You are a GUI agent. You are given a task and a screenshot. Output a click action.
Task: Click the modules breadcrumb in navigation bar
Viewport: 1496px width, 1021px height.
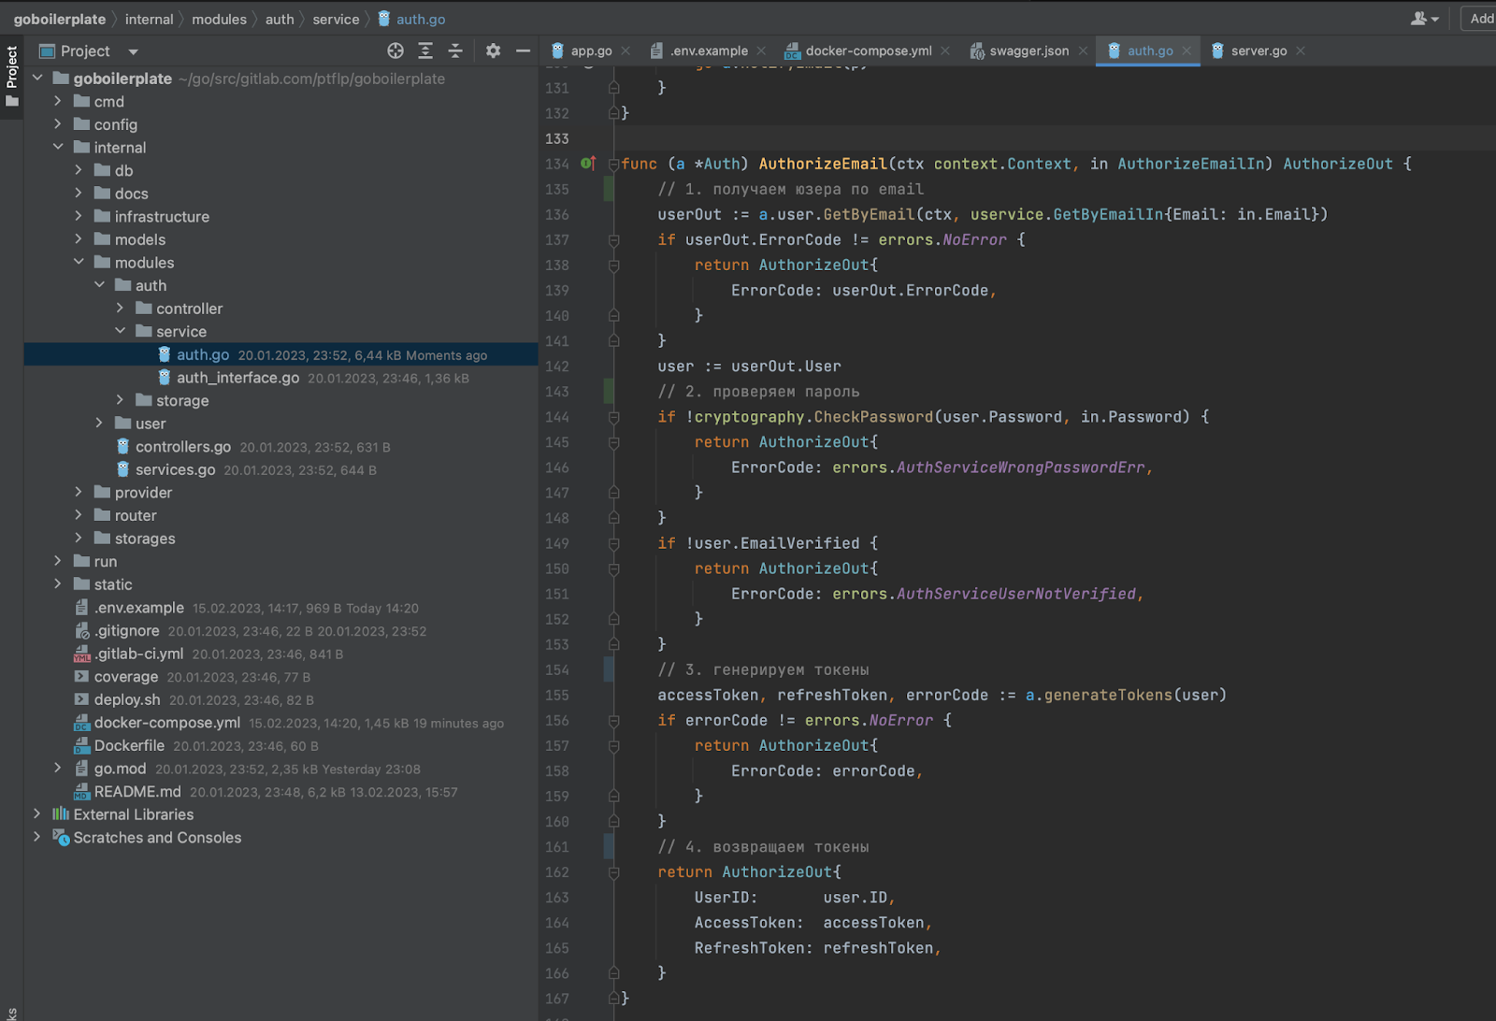pos(219,20)
